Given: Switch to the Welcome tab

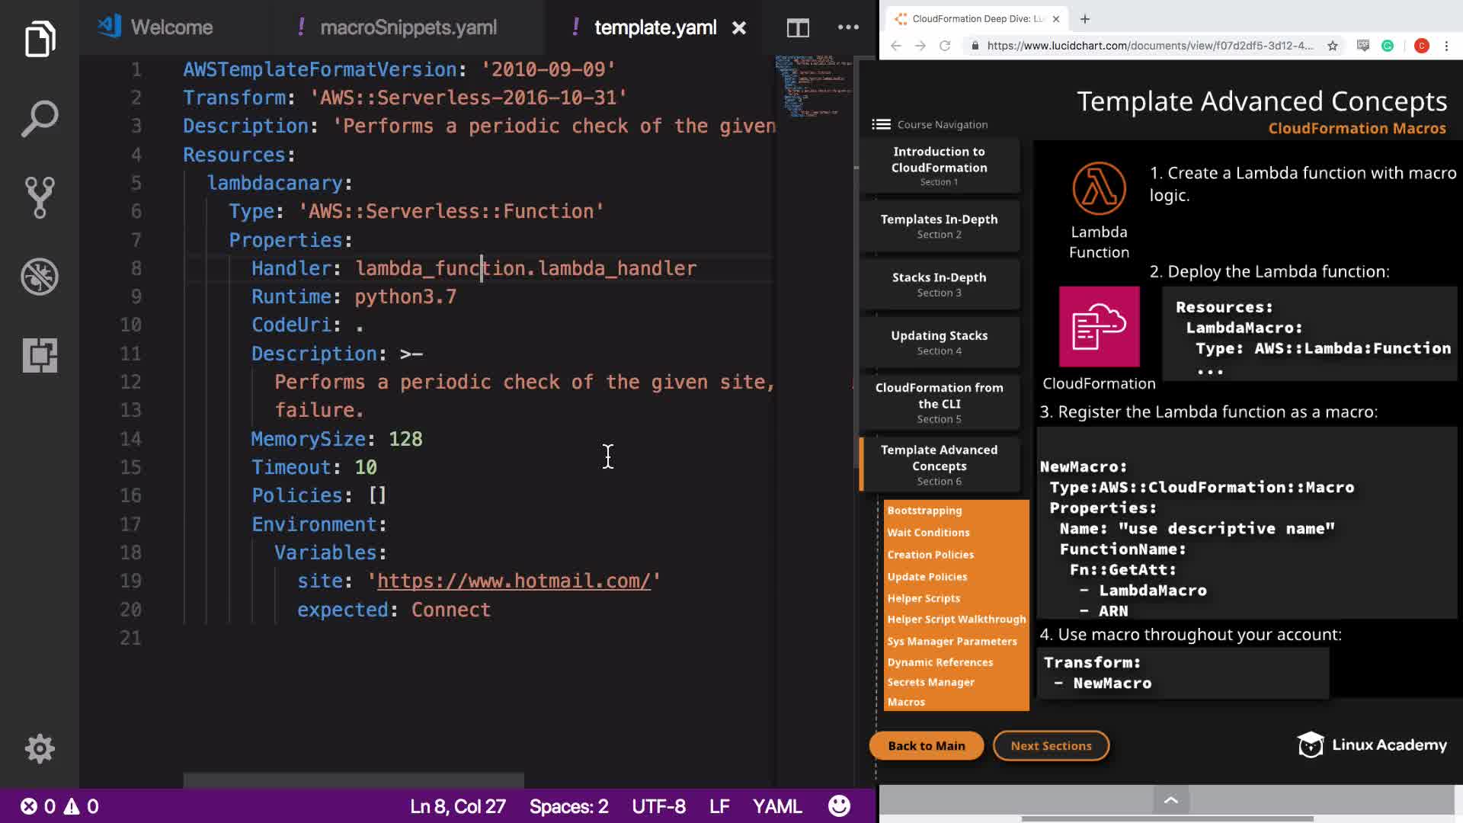Looking at the screenshot, I should click(171, 27).
